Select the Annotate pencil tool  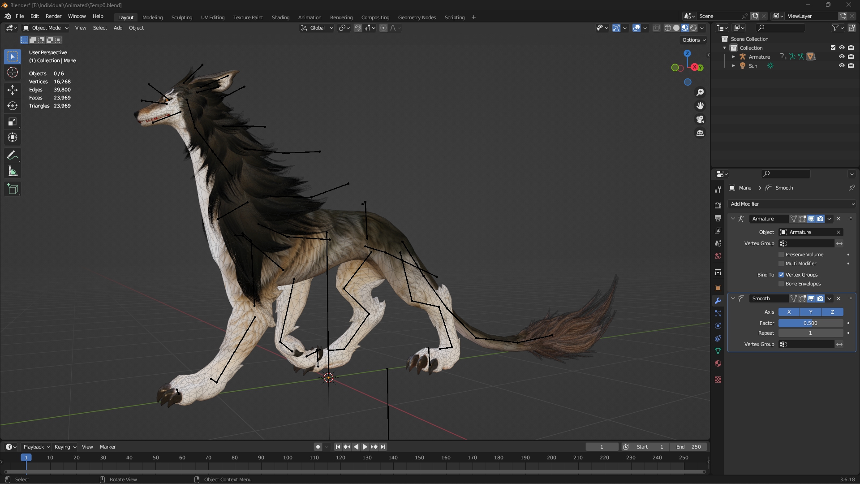click(x=13, y=156)
